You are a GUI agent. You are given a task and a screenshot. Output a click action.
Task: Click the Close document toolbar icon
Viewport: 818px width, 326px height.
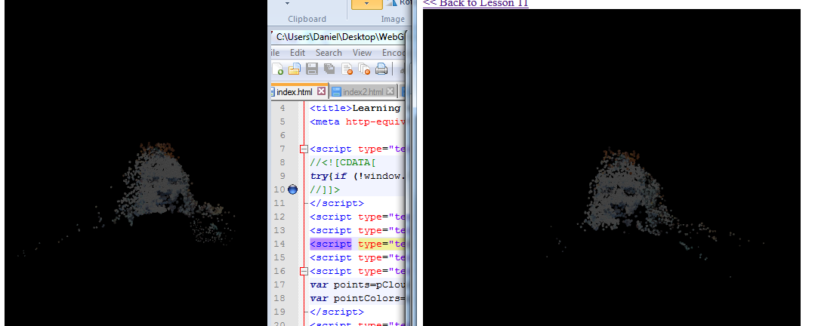pyautogui.click(x=347, y=69)
